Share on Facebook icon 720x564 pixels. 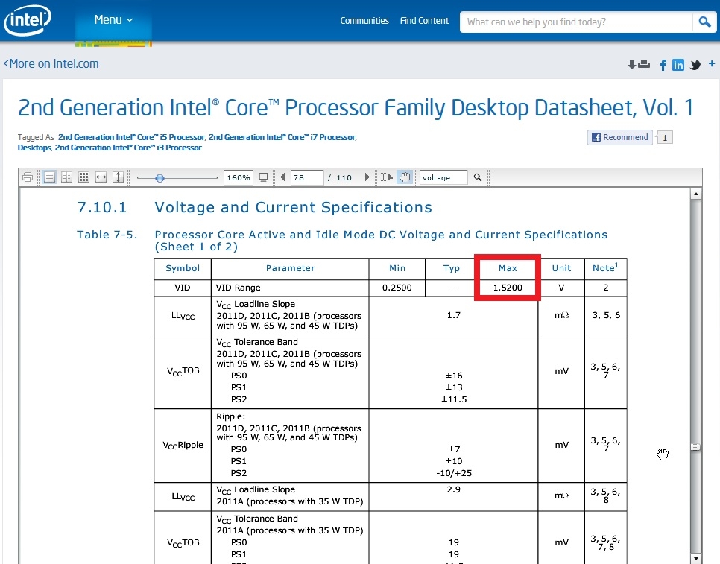point(663,65)
